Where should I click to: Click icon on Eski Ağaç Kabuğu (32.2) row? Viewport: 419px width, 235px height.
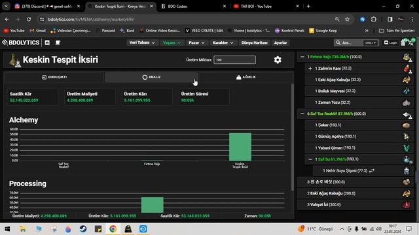click(407, 80)
